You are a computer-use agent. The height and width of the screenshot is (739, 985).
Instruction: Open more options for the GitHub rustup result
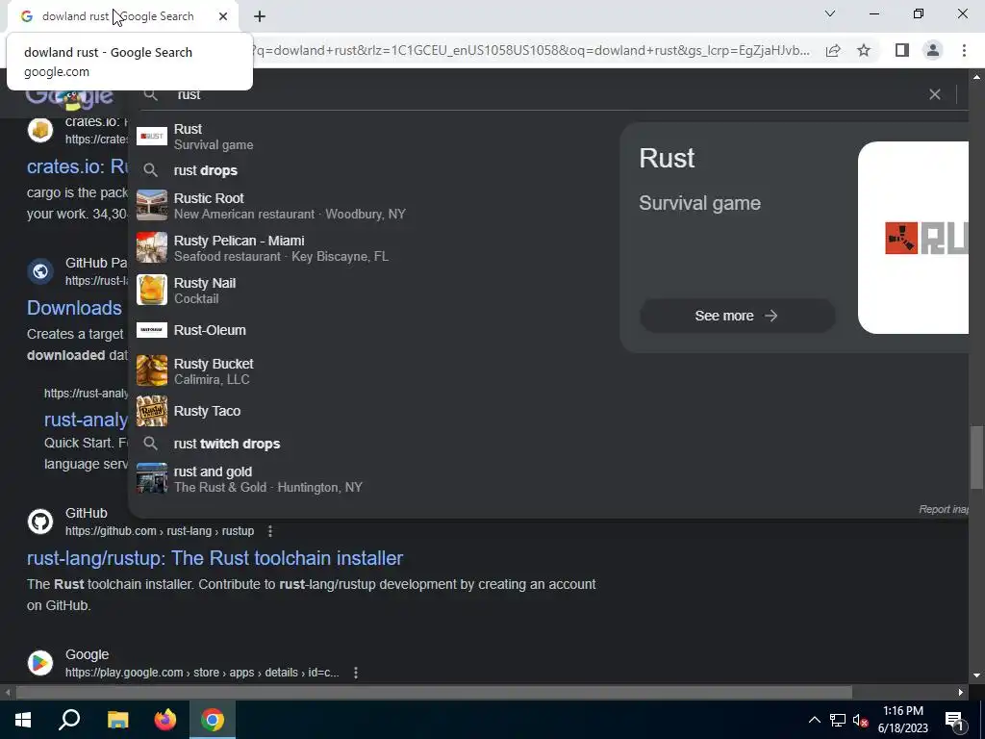tap(270, 531)
